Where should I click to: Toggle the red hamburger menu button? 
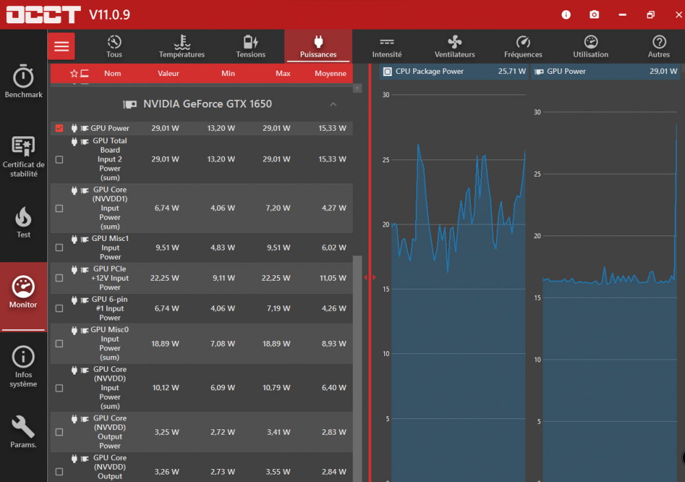tap(62, 47)
